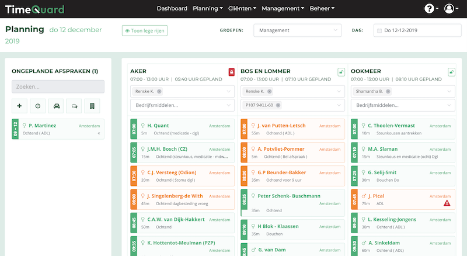467x256 pixels.
Task: Open the Planning menu
Action: [208, 9]
